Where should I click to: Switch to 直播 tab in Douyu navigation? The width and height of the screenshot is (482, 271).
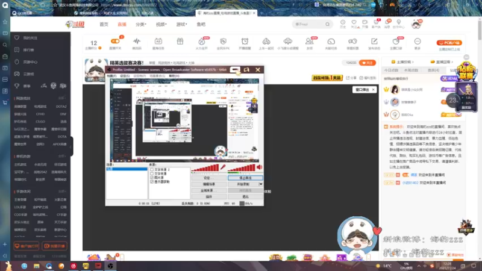(122, 24)
